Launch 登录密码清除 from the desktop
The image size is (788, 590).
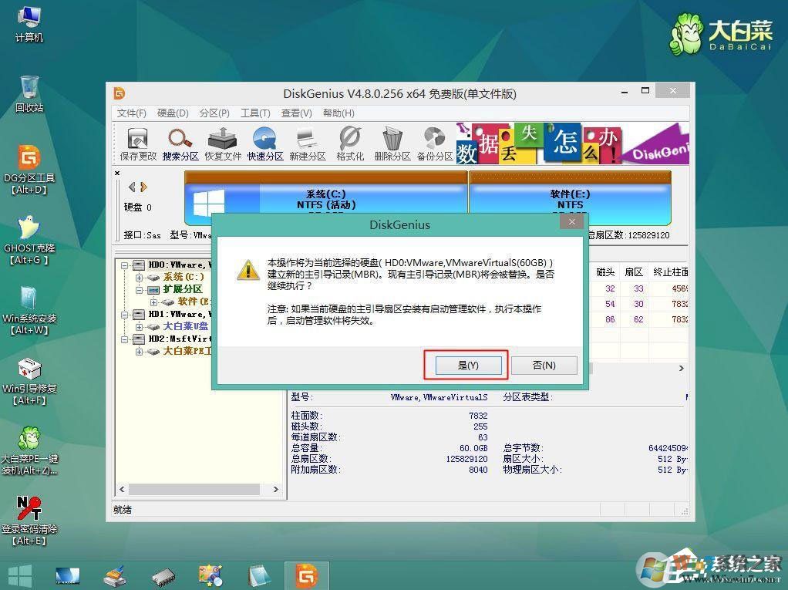pos(29,509)
